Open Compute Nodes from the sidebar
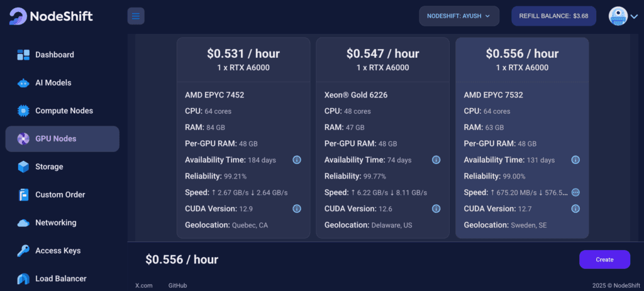 coord(64,111)
